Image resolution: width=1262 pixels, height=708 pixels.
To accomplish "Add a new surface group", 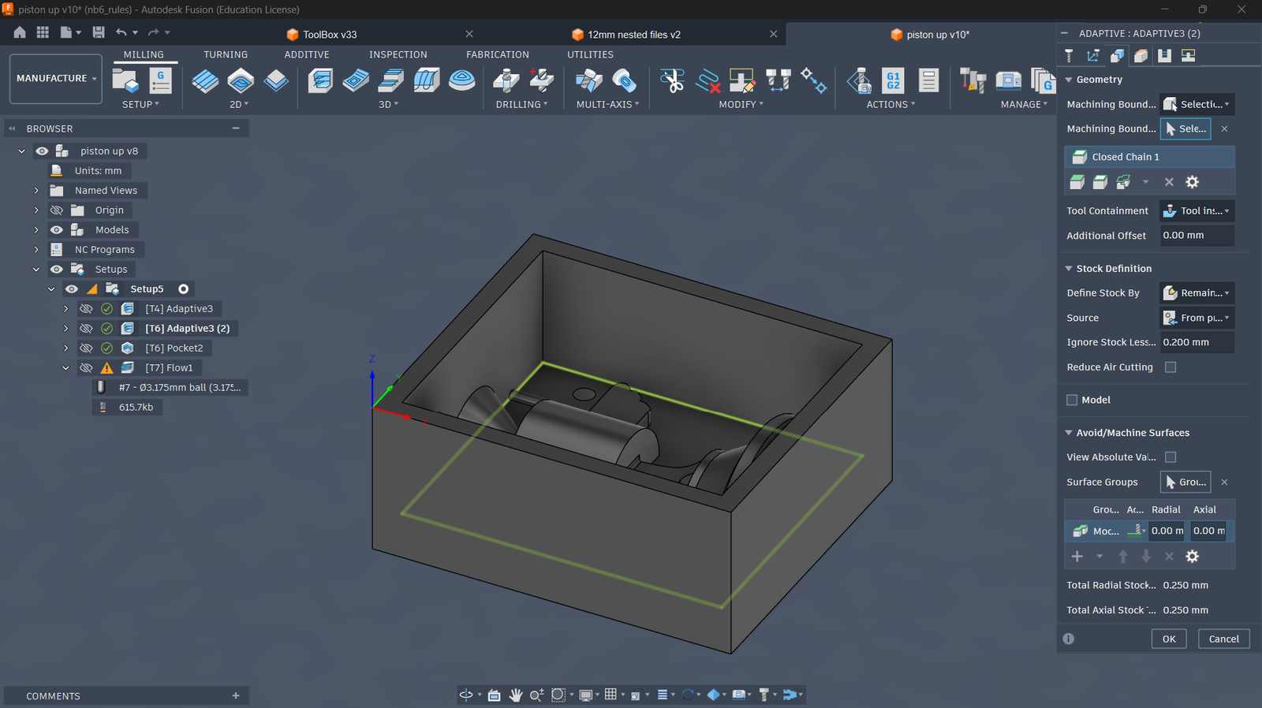I will [1077, 557].
